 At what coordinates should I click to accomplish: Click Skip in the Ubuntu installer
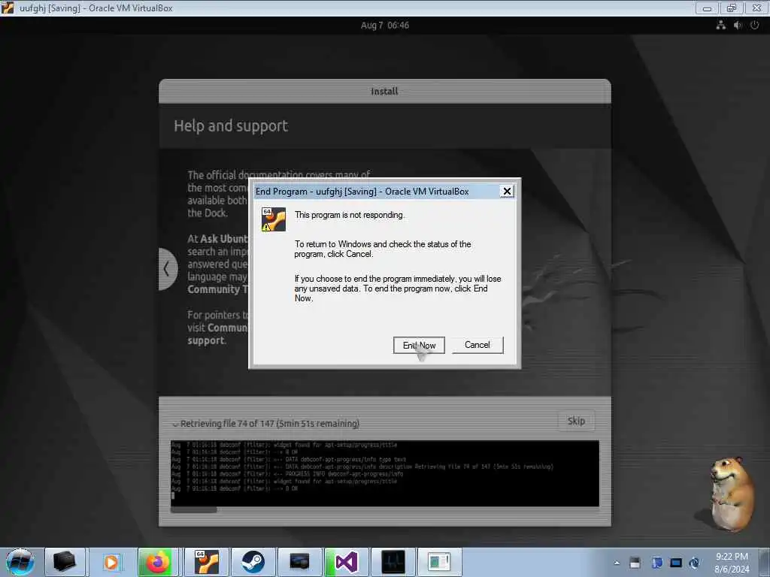(x=576, y=421)
